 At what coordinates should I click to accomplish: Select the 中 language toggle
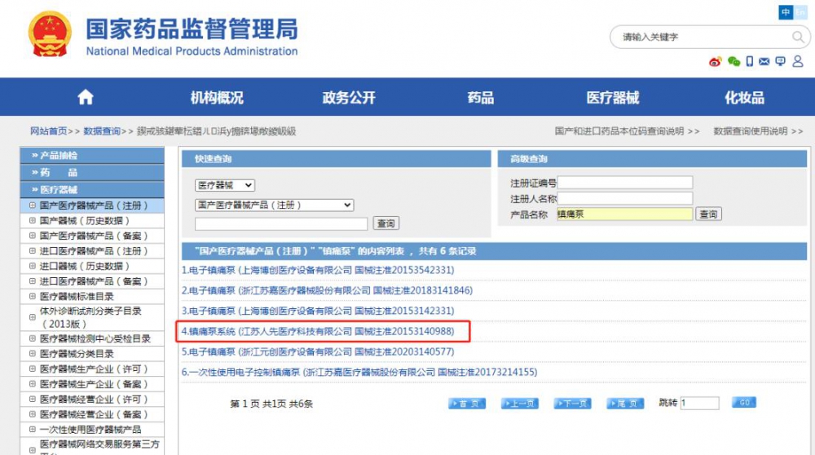coord(786,12)
